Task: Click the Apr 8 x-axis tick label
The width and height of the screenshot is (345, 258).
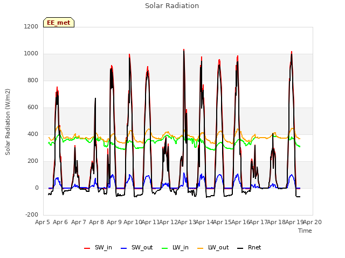Action: coord(96,222)
